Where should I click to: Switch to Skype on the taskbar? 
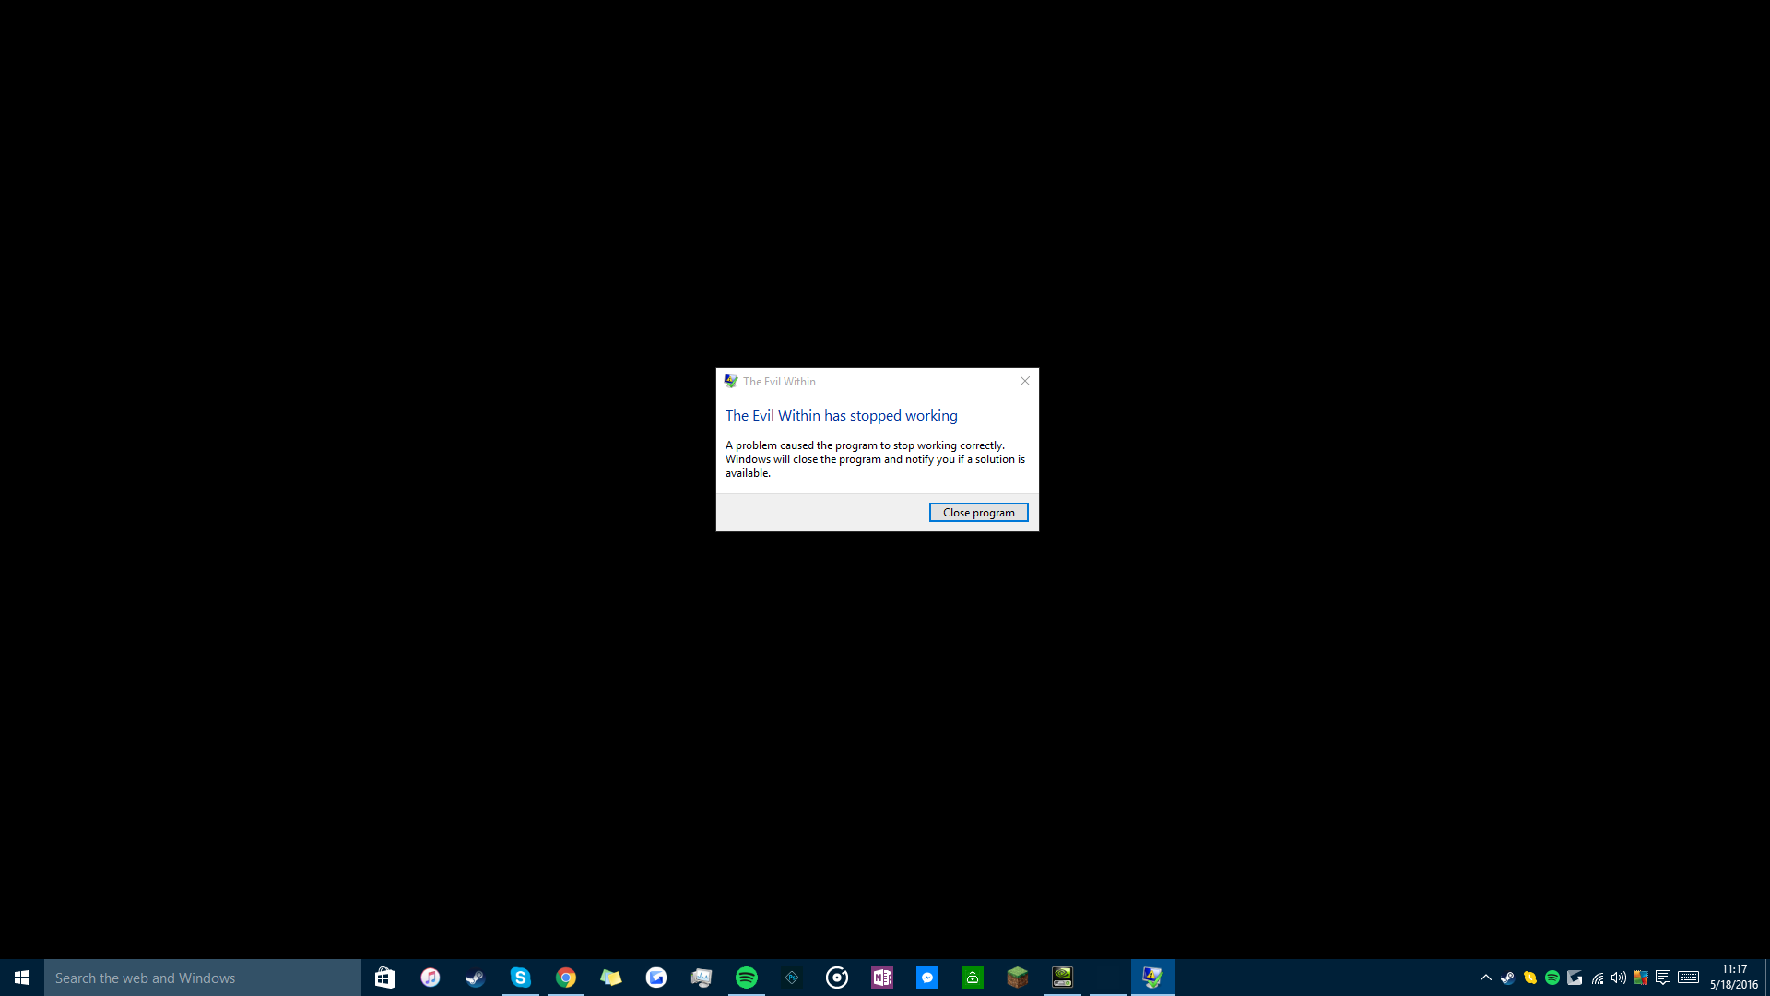(x=520, y=978)
